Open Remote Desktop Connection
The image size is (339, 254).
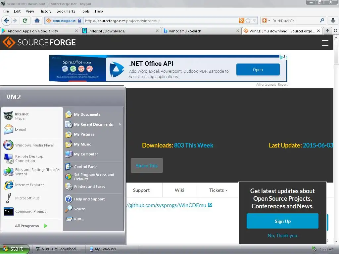point(32,158)
